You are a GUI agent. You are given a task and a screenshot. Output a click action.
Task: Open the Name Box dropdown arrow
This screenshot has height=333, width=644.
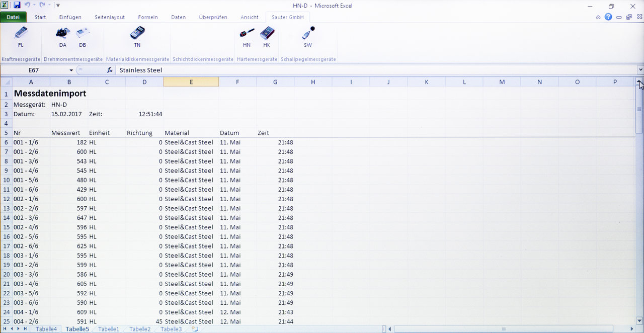tap(71, 70)
